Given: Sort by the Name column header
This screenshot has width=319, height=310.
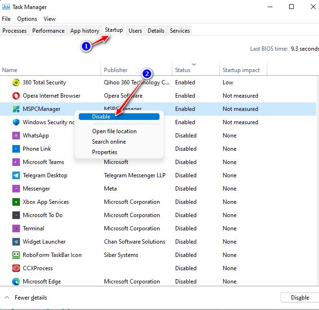Looking at the screenshot, I should (x=50, y=70).
